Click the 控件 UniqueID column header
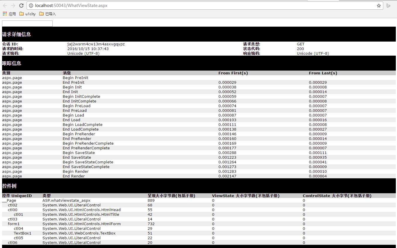Viewport: 397px width, 248px height. click(x=17, y=196)
